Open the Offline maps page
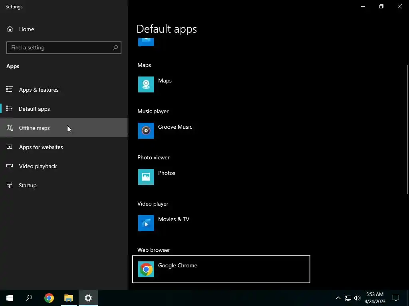The image size is (409, 306). [x=64, y=128]
